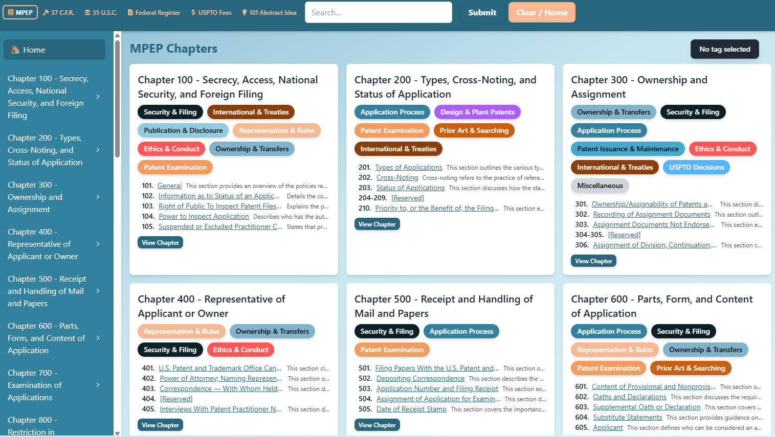Open the Cross-Noting section 202 link
The width and height of the screenshot is (775, 437).
(397, 177)
